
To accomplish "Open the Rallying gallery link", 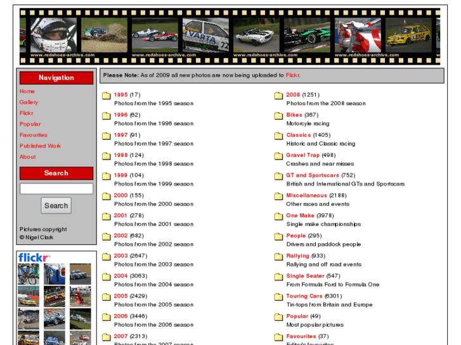I will 298,256.
